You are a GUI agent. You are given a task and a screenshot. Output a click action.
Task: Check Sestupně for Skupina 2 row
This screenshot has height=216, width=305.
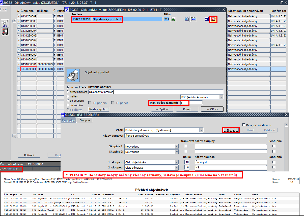[x=274, y=152]
